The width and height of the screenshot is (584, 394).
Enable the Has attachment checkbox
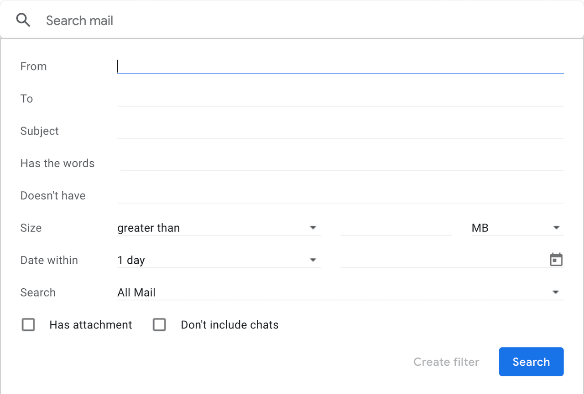[x=28, y=325]
